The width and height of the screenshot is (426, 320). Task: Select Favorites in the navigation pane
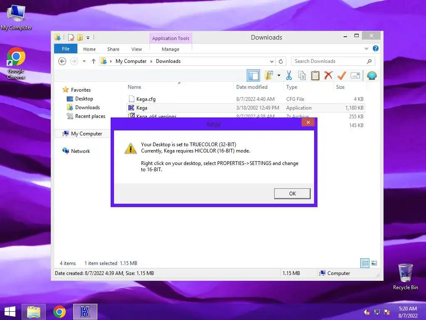(x=81, y=90)
